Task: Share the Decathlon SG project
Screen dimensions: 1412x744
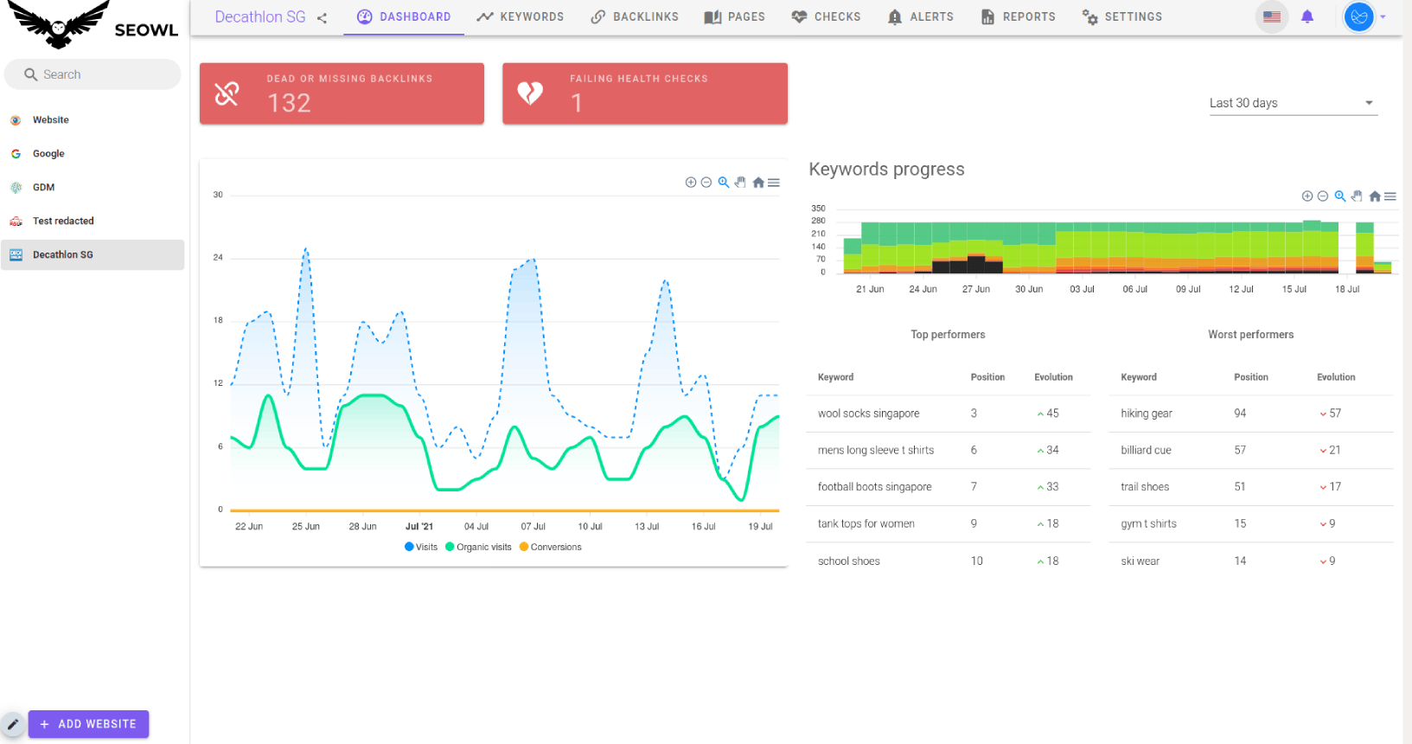Action: 322,17
